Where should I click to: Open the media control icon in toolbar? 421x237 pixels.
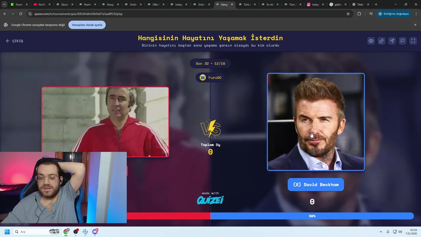[x=371, y=14]
